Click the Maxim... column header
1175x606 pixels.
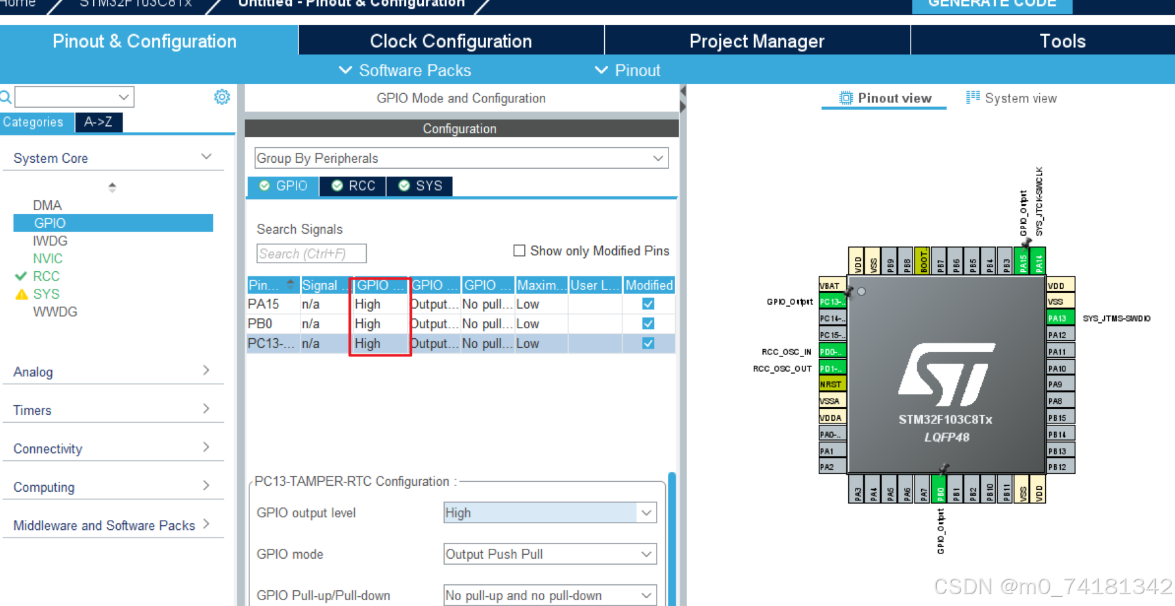coord(541,285)
